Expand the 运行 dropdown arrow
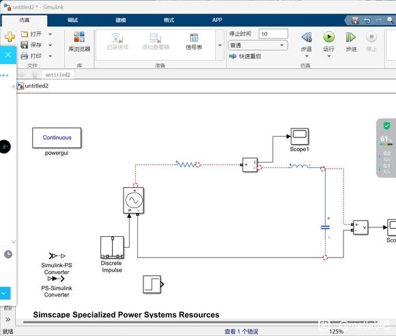This screenshot has height=336, width=396. [329, 56]
